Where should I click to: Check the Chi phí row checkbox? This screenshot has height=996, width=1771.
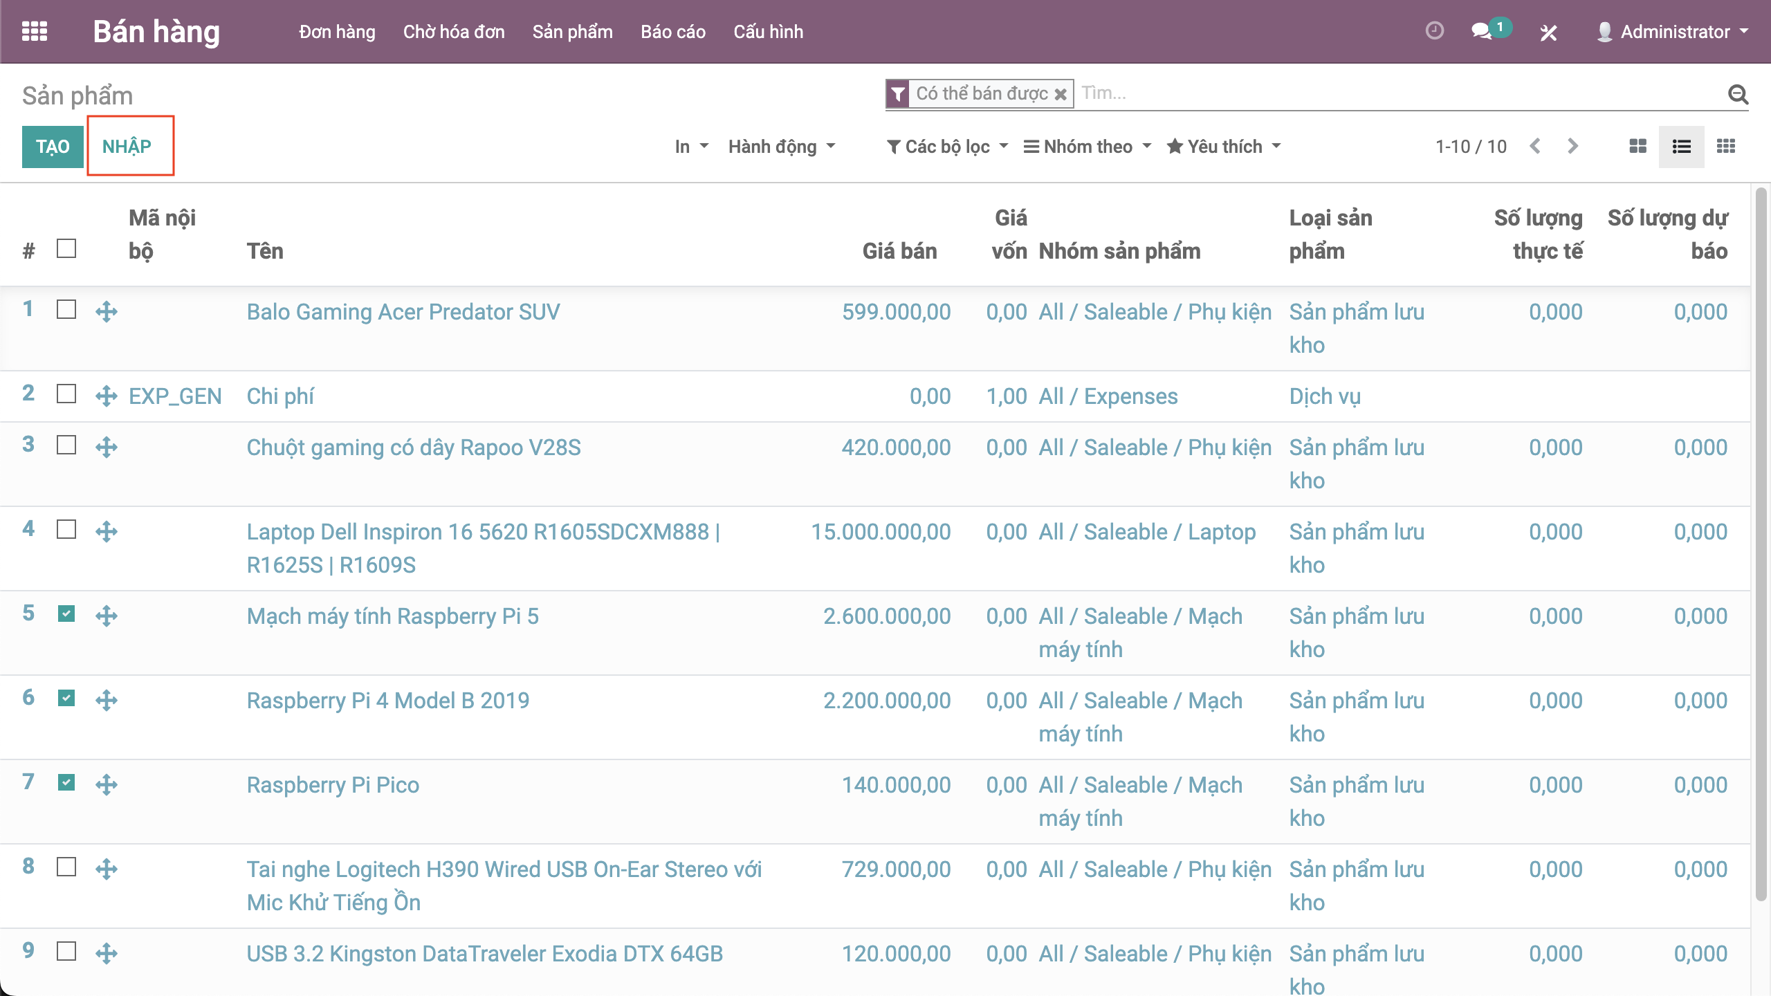[x=66, y=394]
